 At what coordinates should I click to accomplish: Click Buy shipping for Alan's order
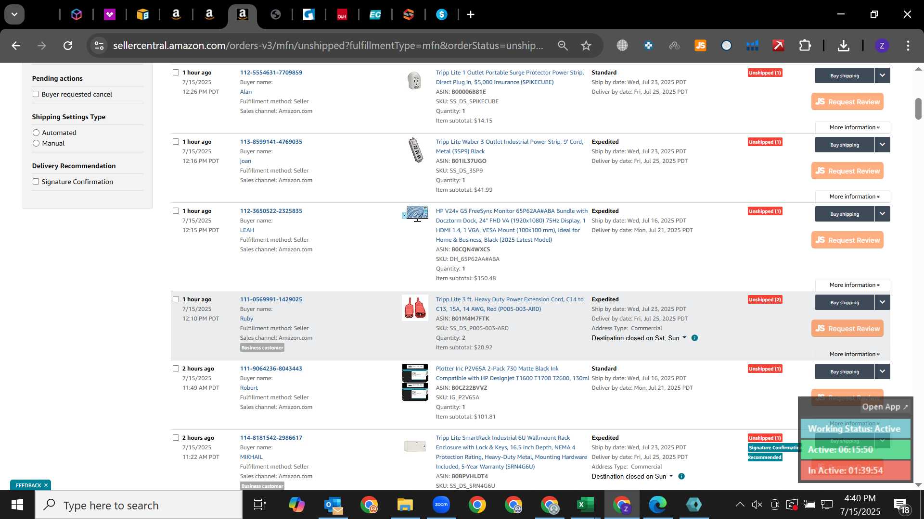[845, 75]
